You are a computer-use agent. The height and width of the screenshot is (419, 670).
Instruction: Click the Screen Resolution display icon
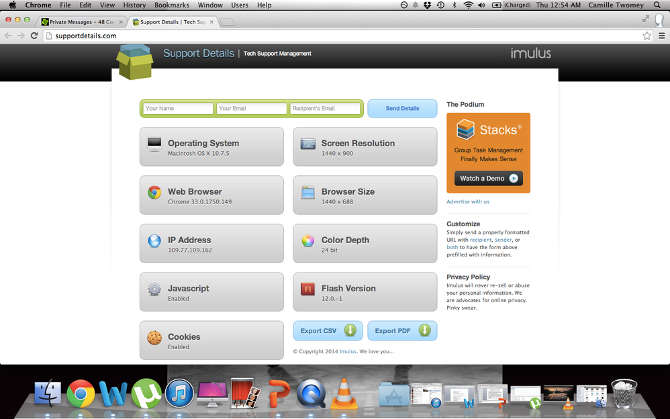(x=307, y=144)
